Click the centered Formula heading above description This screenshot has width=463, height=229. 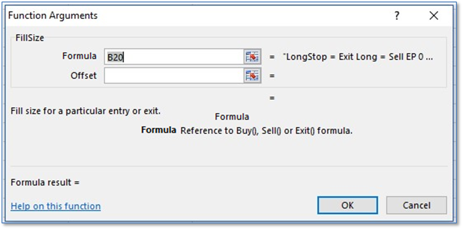(x=232, y=117)
